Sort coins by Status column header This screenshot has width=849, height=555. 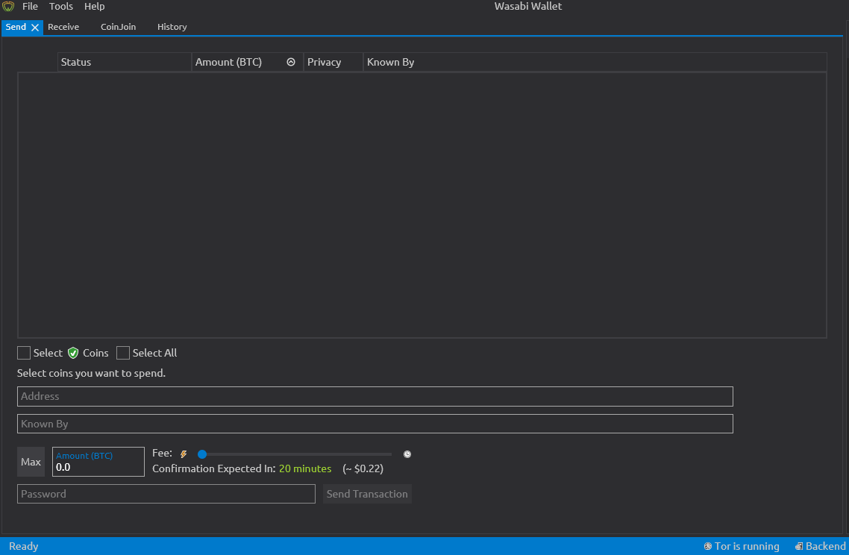[125, 62]
